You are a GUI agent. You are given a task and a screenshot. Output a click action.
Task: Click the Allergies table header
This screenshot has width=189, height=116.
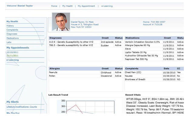point(55,69)
